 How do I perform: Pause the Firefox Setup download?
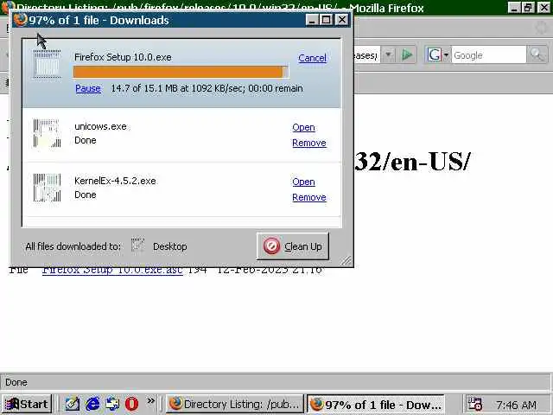pyautogui.click(x=88, y=88)
